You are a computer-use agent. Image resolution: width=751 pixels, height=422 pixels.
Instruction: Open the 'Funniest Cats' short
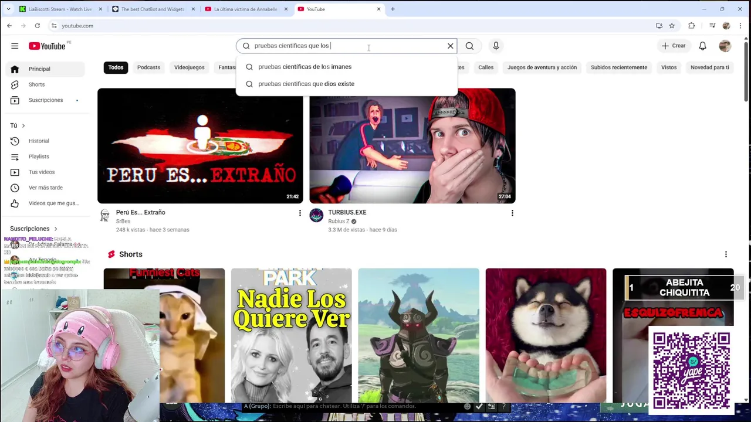[x=164, y=335]
